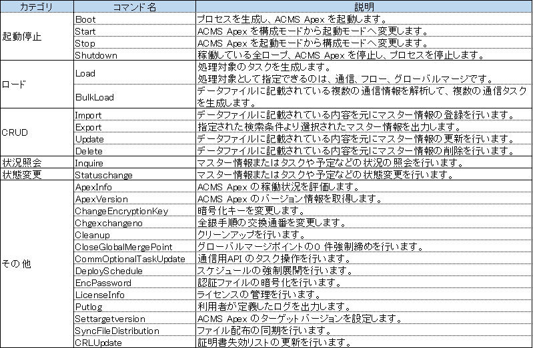533x348 pixels.
Task: Click the Update description about 更新
Action: click(x=356, y=138)
